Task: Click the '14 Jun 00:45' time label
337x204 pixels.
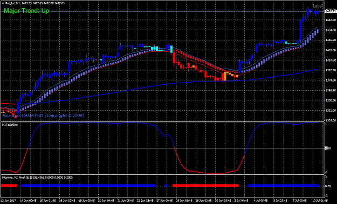Action: click(x=28, y=201)
